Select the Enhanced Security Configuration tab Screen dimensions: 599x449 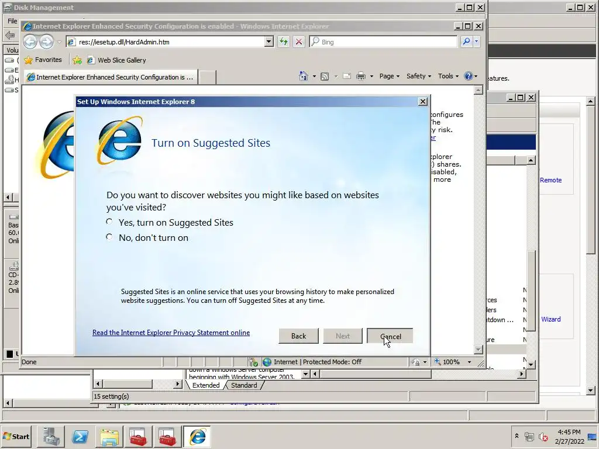111,77
